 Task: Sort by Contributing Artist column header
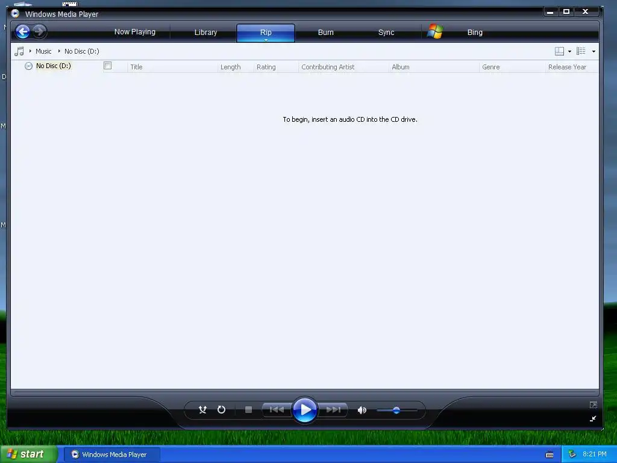tap(343, 67)
